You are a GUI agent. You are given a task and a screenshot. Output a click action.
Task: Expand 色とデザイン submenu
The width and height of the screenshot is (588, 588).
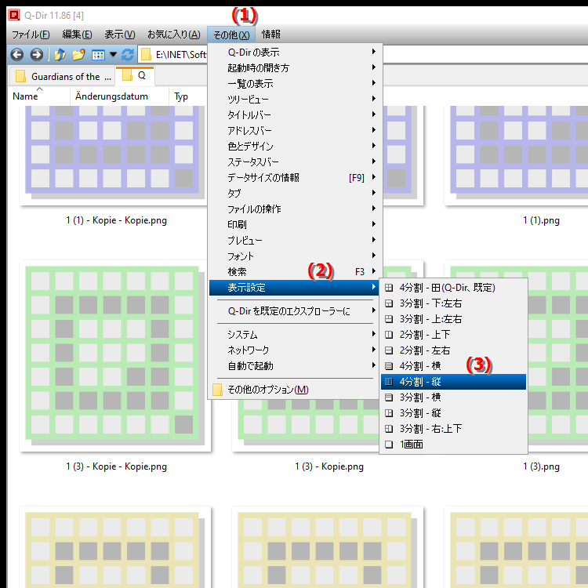pos(294,147)
